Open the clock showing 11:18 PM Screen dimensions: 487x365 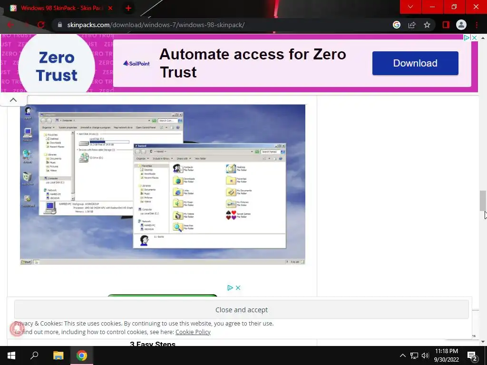point(446,355)
